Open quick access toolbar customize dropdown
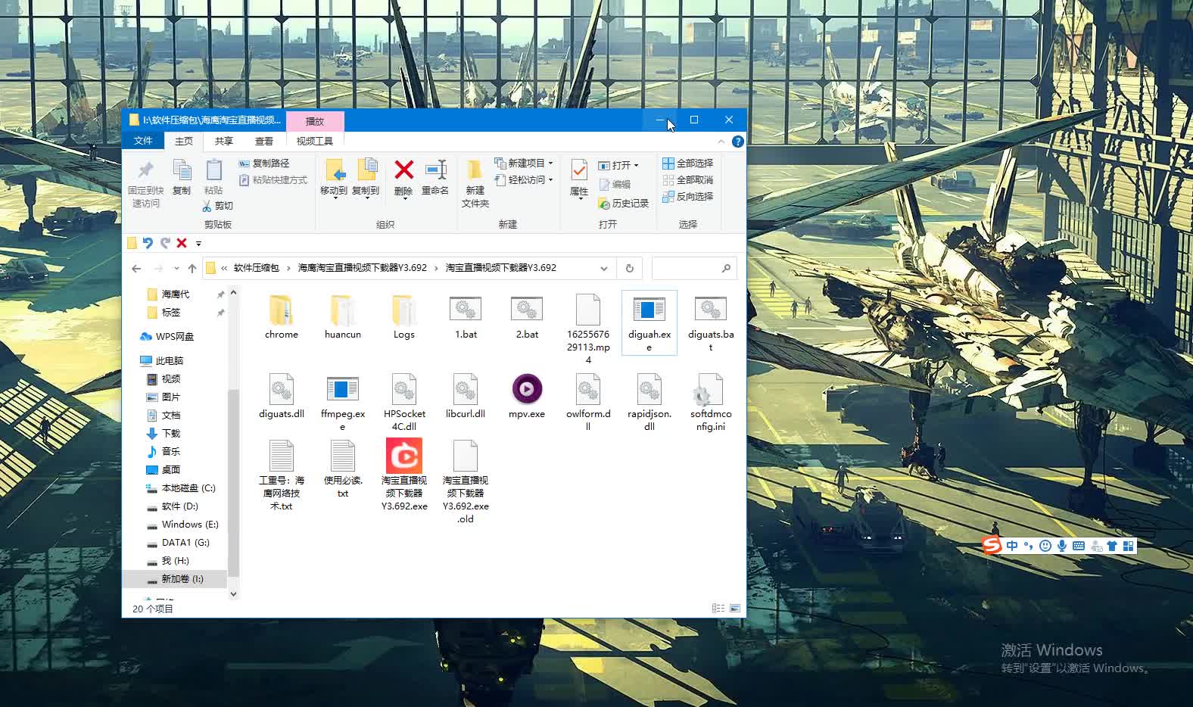1193x707 pixels. 198,244
